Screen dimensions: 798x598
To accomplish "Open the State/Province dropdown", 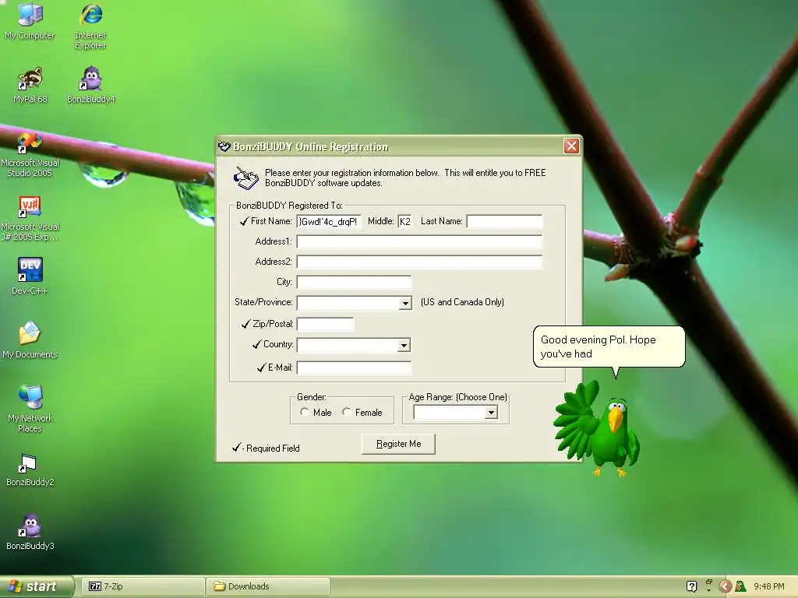I will (405, 303).
